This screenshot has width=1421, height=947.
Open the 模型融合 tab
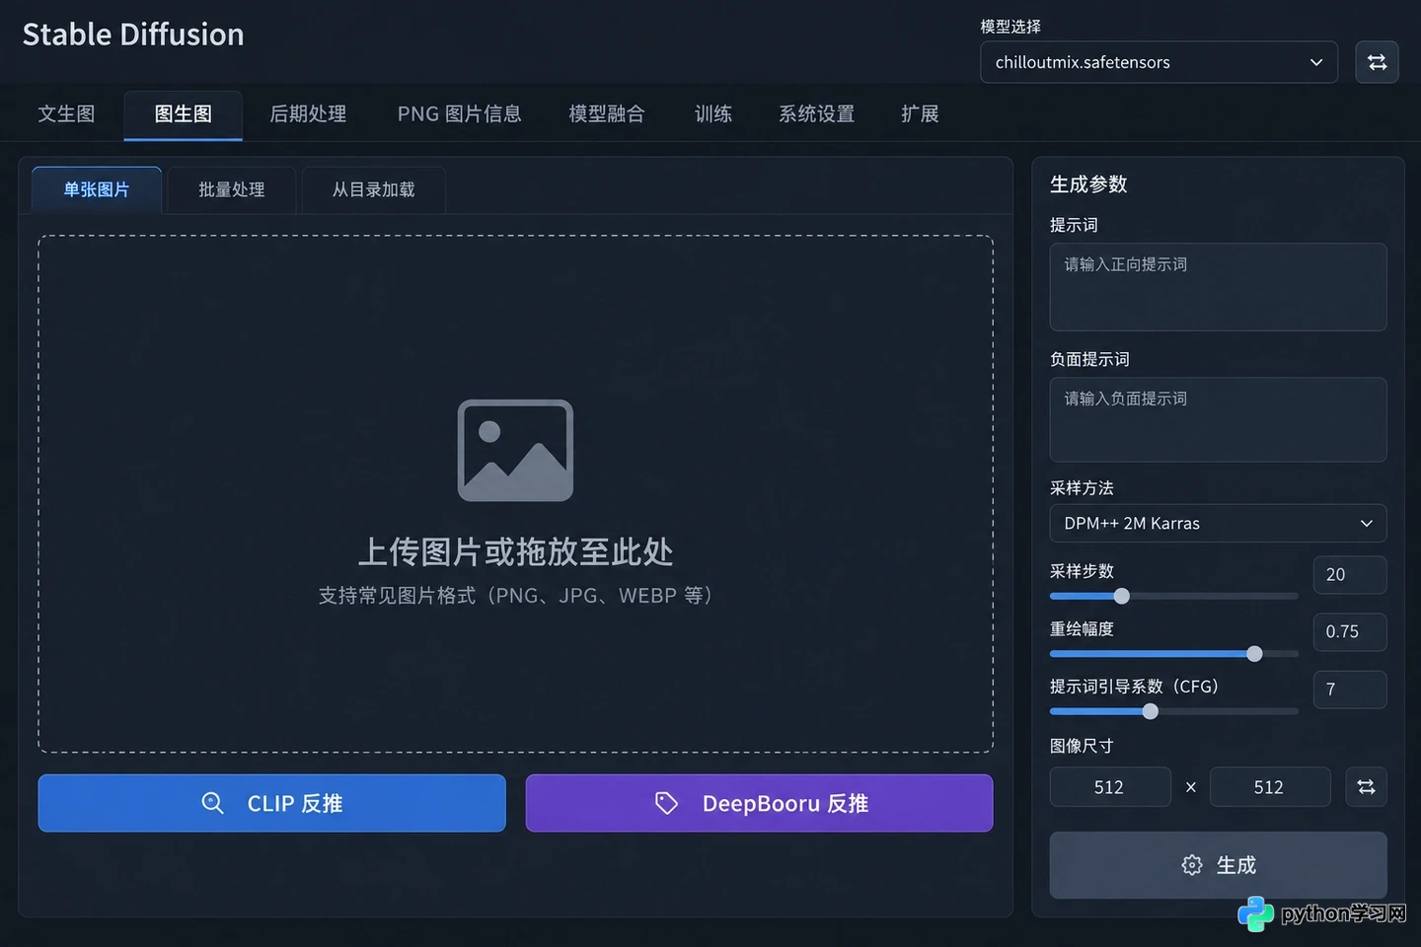click(x=607, y=114)
